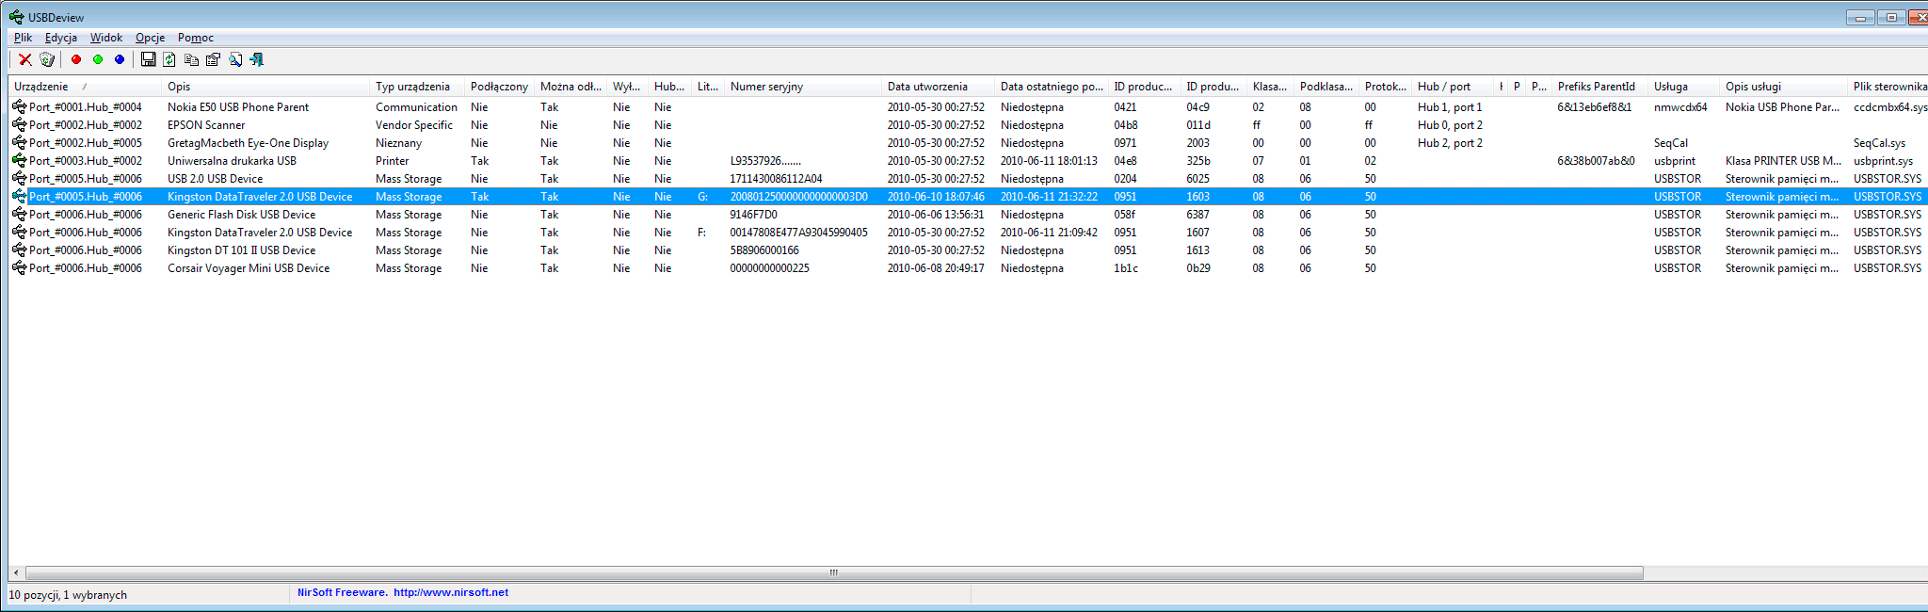Open the nirsoft.net link in status bar

tap(451, 592)
